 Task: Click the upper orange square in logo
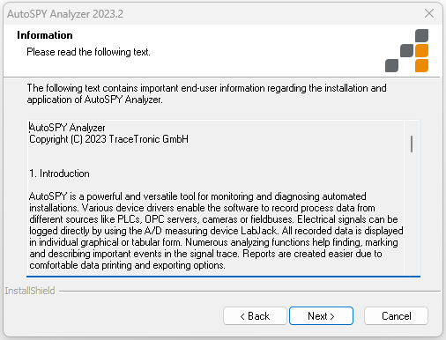coord(421,50)
